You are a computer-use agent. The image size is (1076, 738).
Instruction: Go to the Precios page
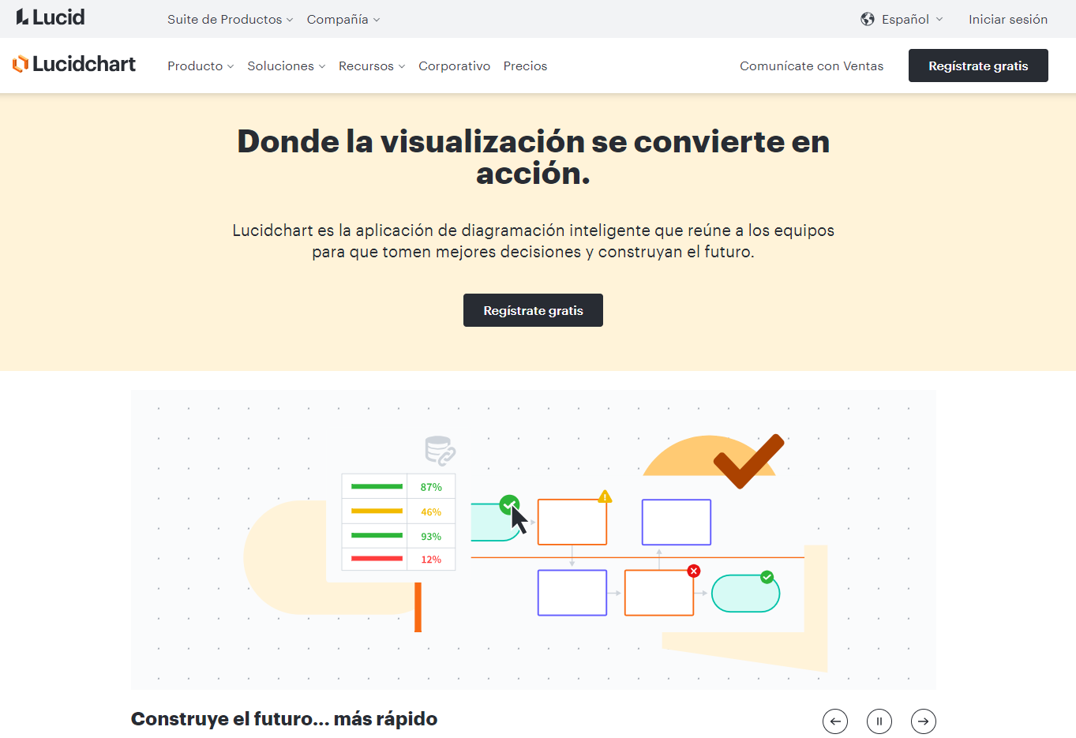coord(525,66)
